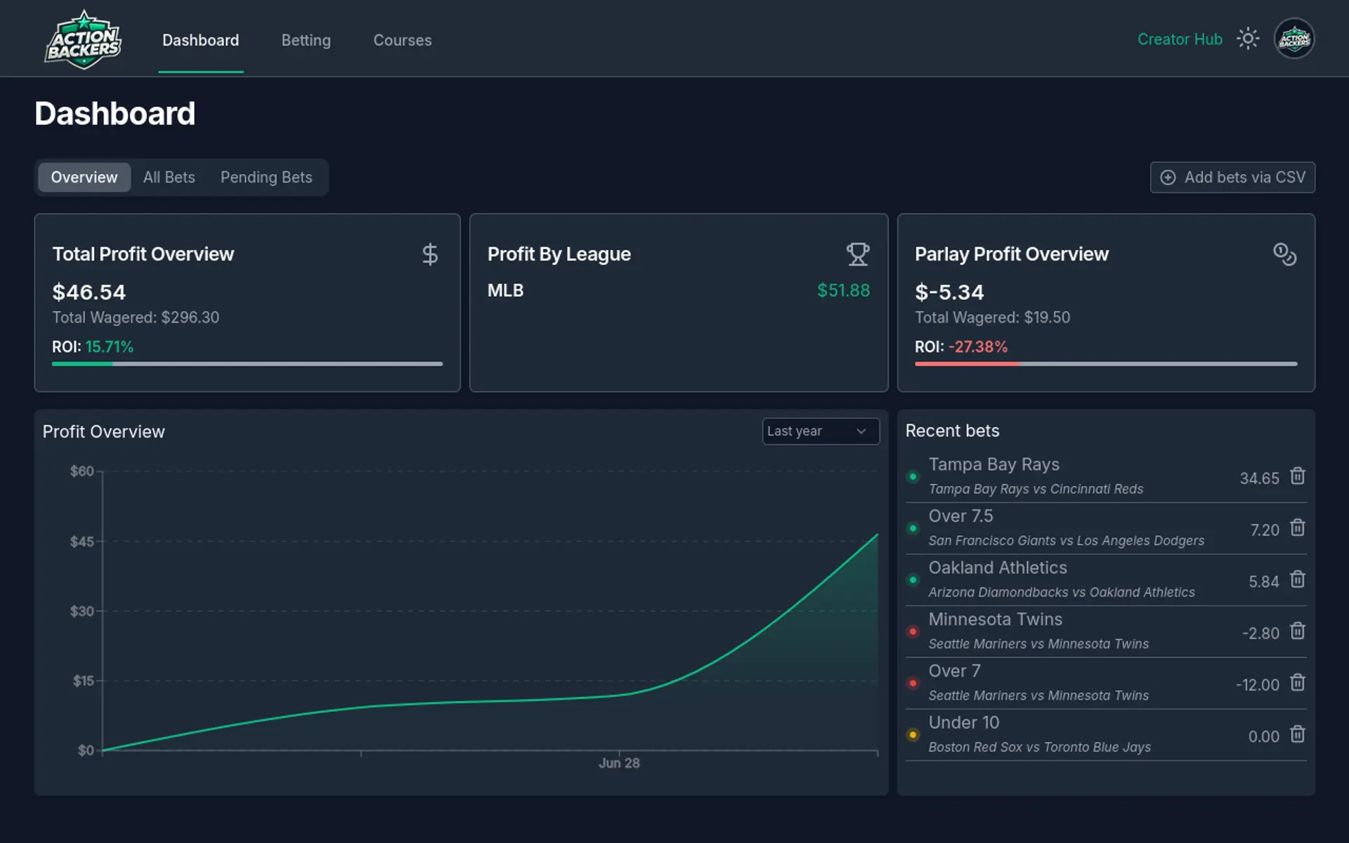Select the Overview tab
This screenshot has height=843, width=1349.
click(84, 177)
